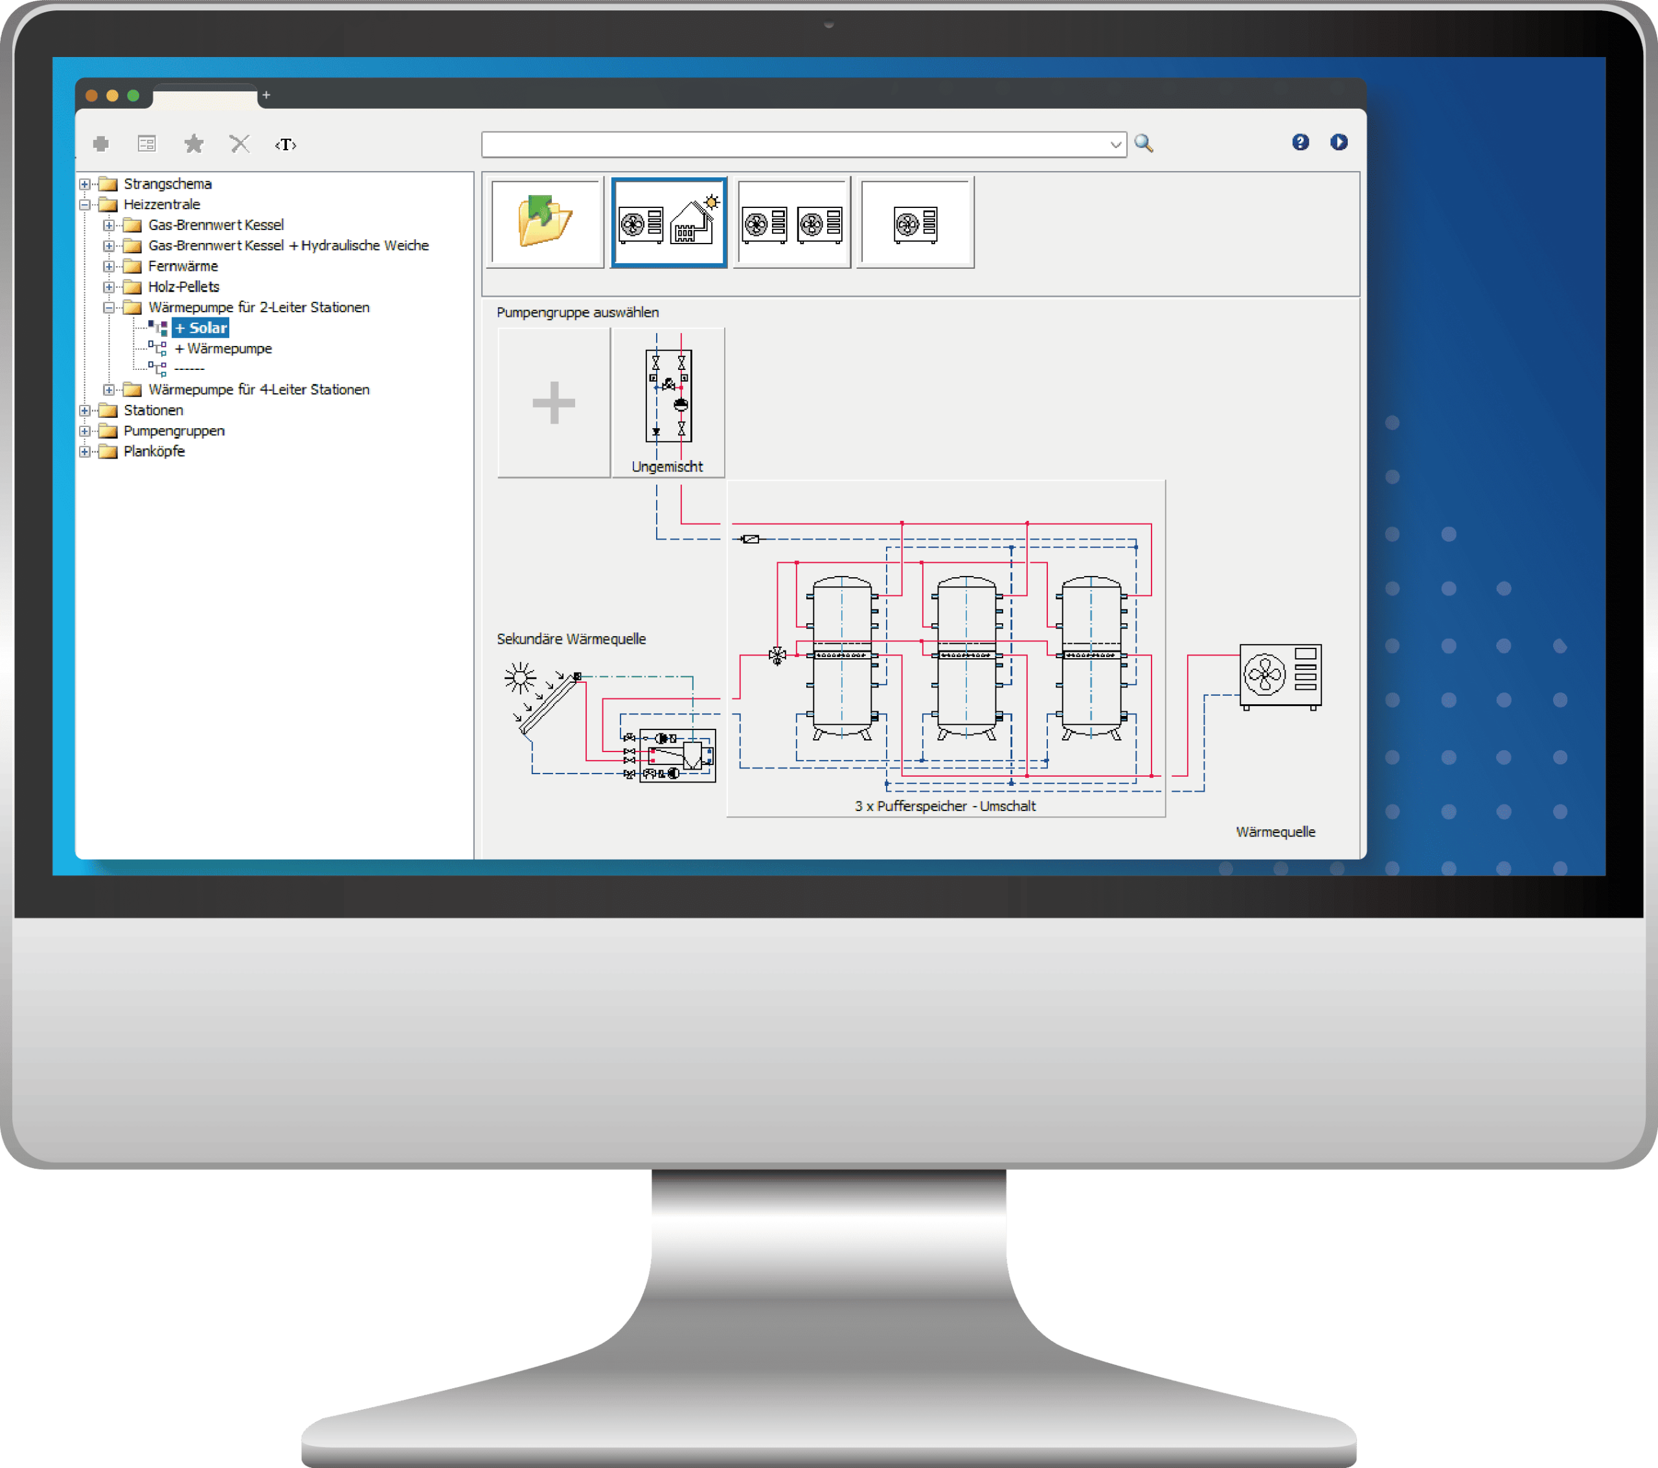Select the heat pump with solar variant icon

click(668, 221)
